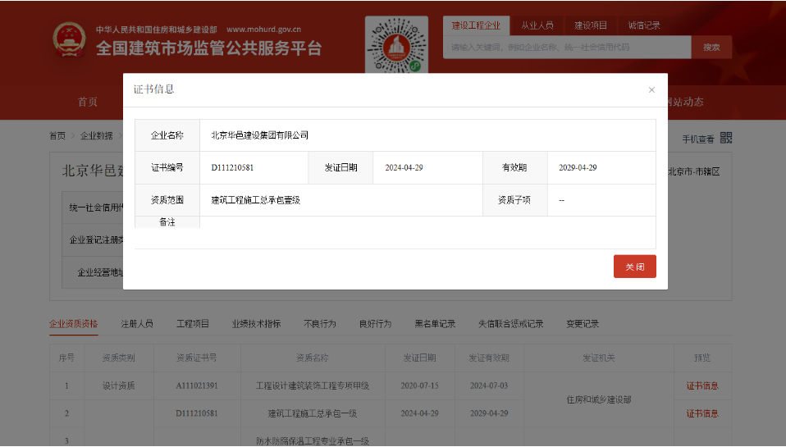Viewport: 786px width, 447px height.
Task: Click 全国建筑市场监管公共服务平台 site title
Action: click(x=208, y=48)
